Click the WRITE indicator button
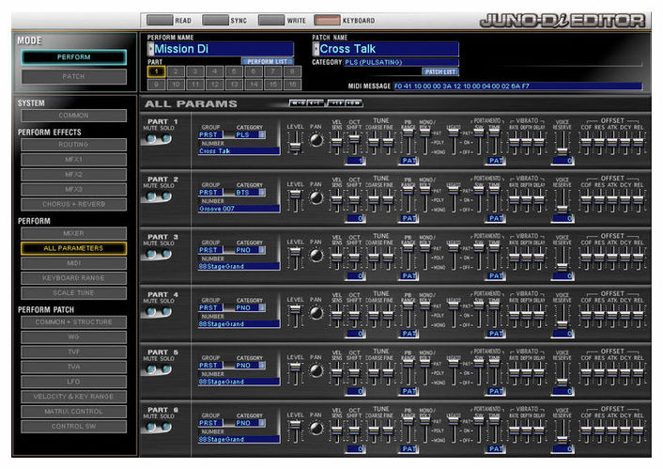This screenshot has height=469, width=663. point(271,20)
